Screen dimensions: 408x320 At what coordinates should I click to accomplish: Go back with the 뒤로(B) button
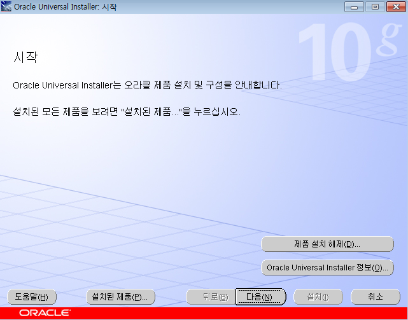point(211,297)
